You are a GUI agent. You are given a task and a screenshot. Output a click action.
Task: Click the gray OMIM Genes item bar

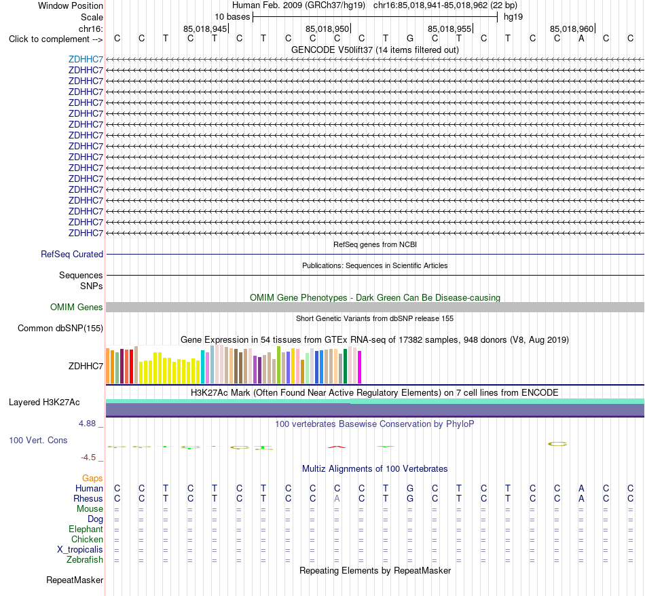click(x=375, y=308)
